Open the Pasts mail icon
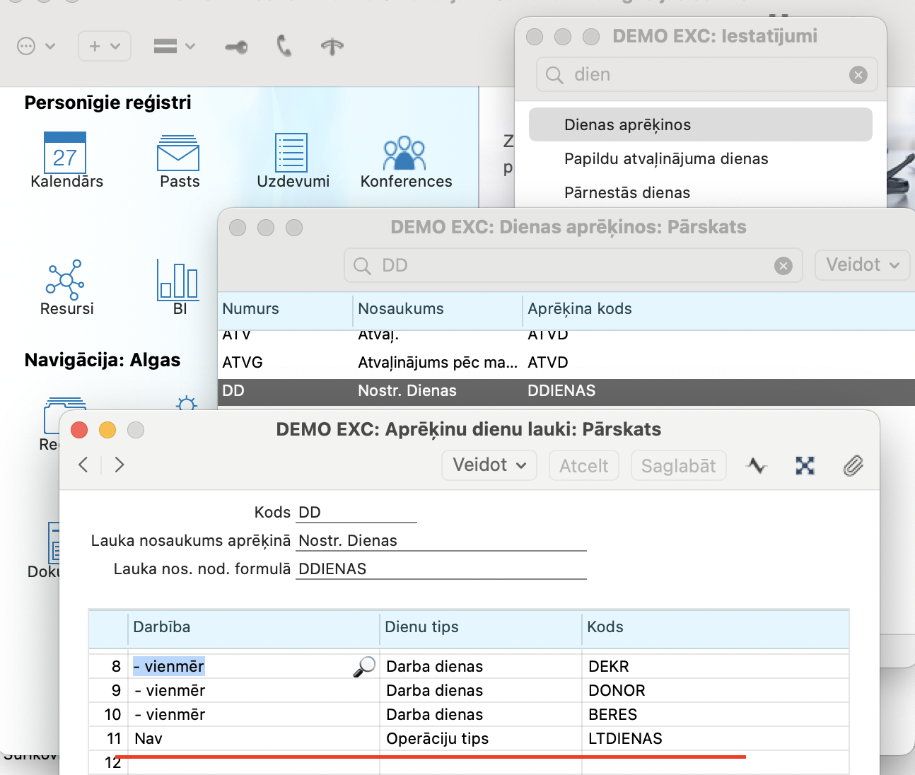The height and width of the screenshot is (775, 915). coord(178,153)
